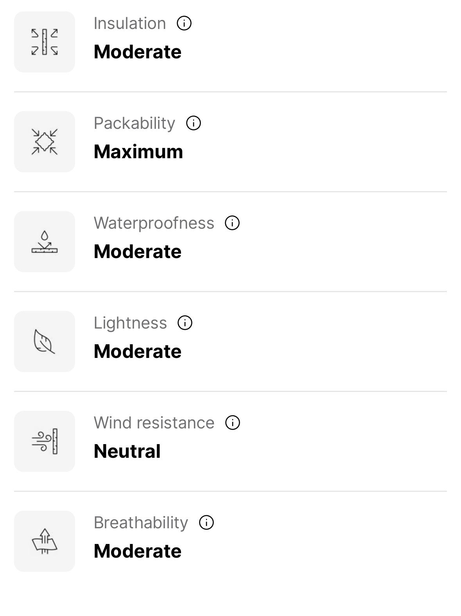This screenshot has width=461, height=616.
Task: Click the Neutral wind resistance rating
Action: 127,452
